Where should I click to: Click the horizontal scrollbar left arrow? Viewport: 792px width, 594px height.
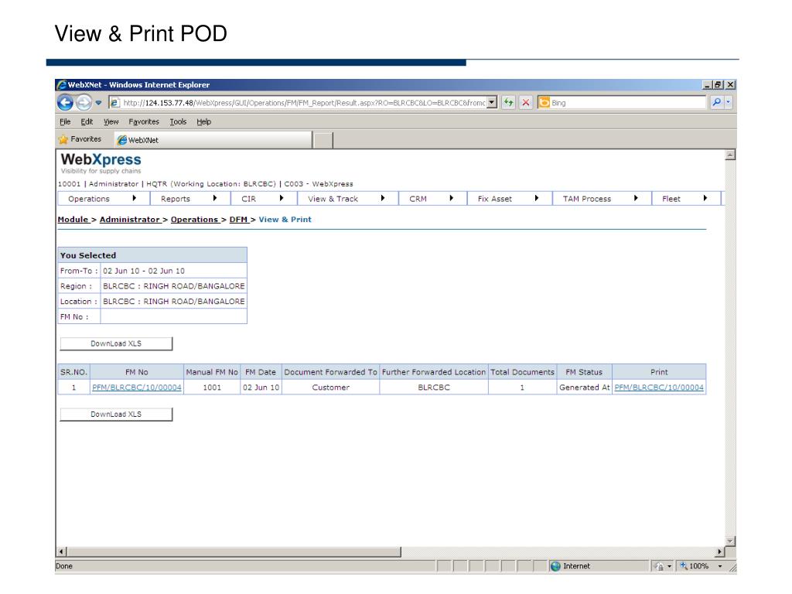point(61,551)
